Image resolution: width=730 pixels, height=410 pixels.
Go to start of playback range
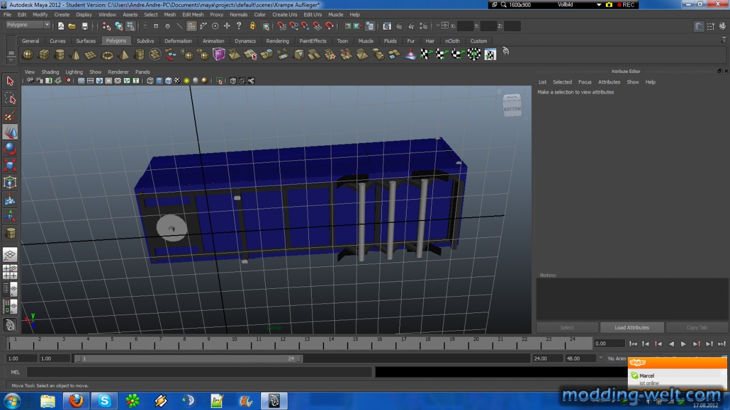pyautogui.click(x=633, y=344)
